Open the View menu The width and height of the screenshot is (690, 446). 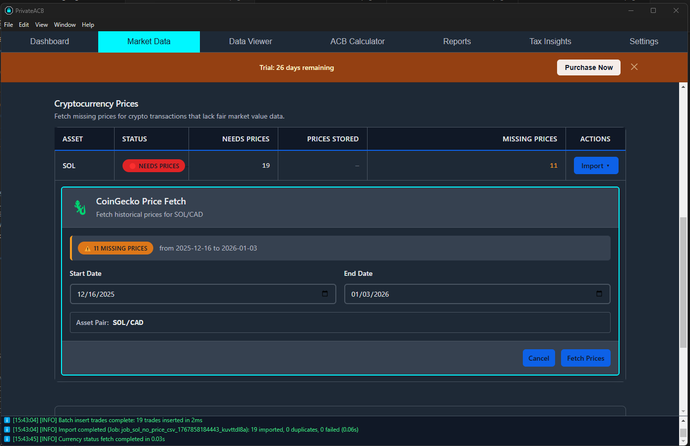pos(42,25)
